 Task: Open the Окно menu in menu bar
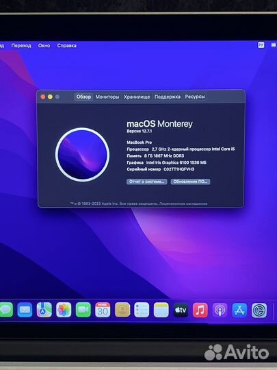click(x=44, y=45)
